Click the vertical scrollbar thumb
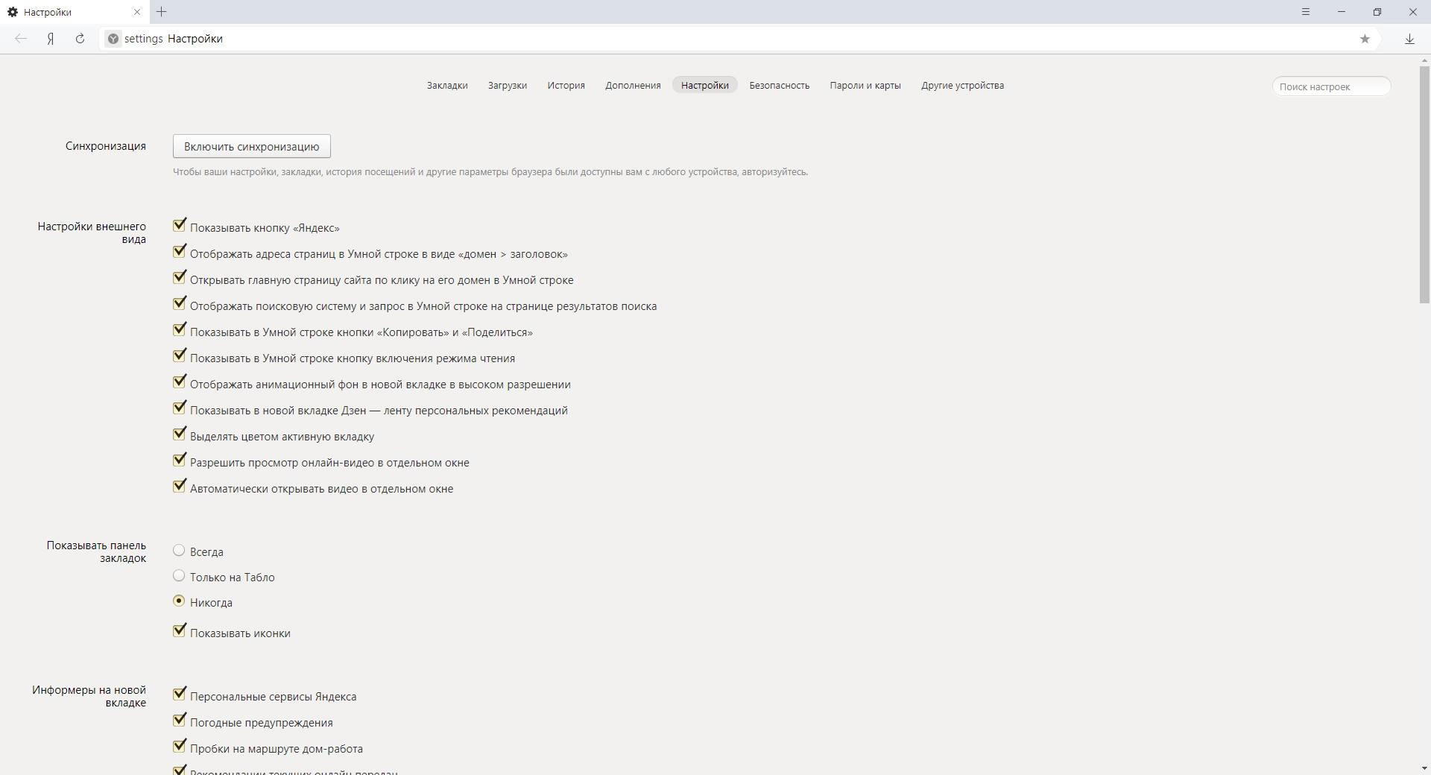The height and width of the screenshot is (775, 1431). 1424,185
